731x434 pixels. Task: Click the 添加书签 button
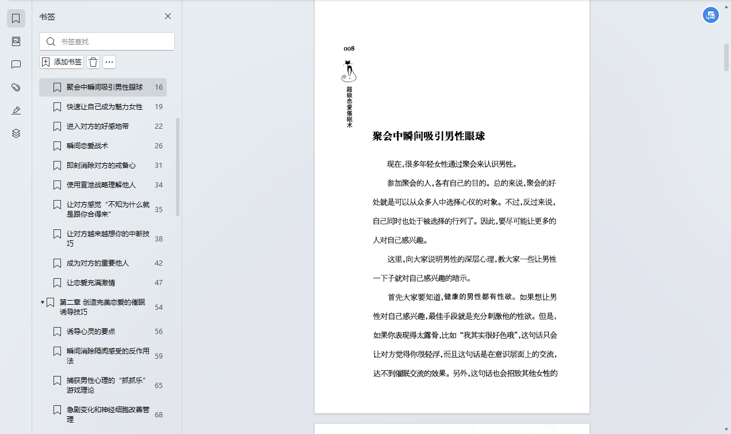click(62, 62)
